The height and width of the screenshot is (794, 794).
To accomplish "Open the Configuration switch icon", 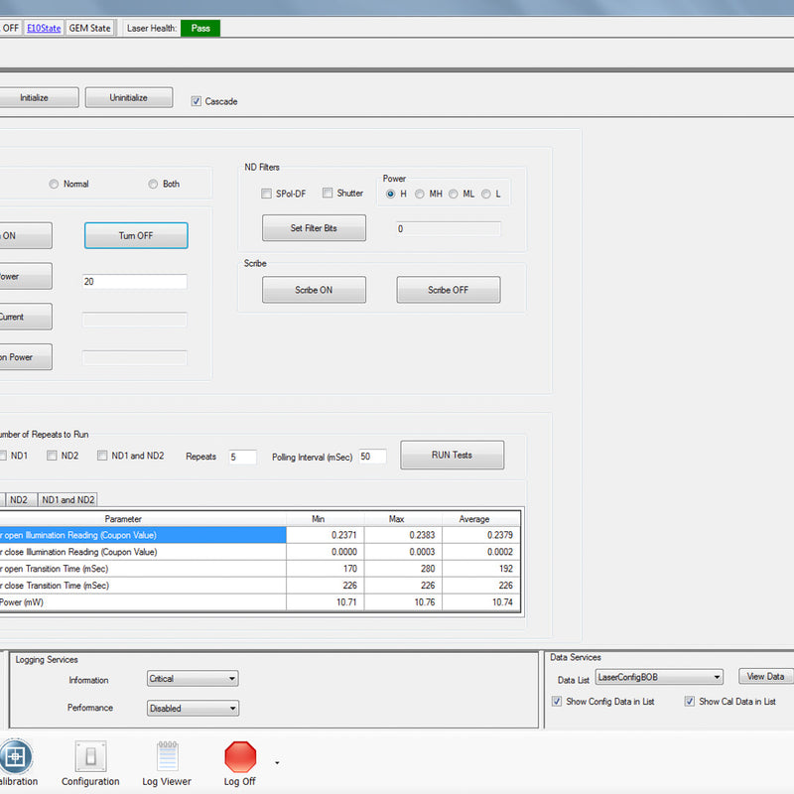I will [90, 757].
